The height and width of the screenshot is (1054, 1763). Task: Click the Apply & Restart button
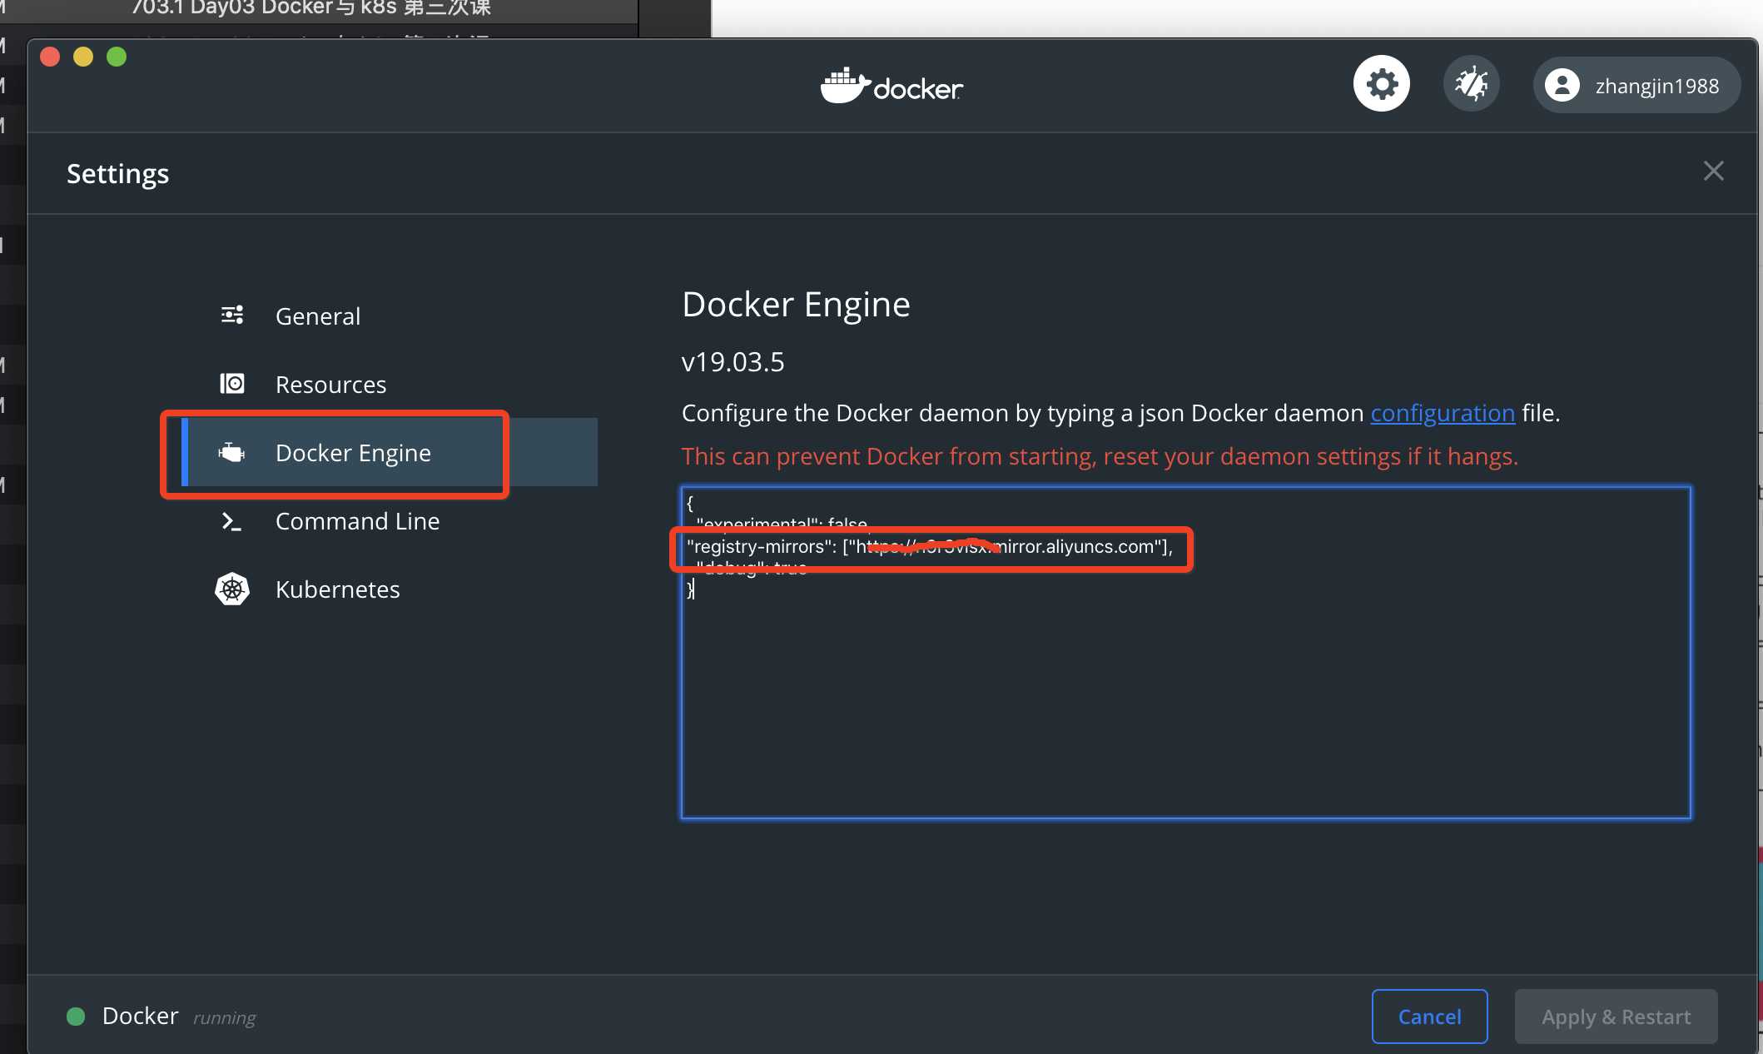click(x=1616, y=1017)
